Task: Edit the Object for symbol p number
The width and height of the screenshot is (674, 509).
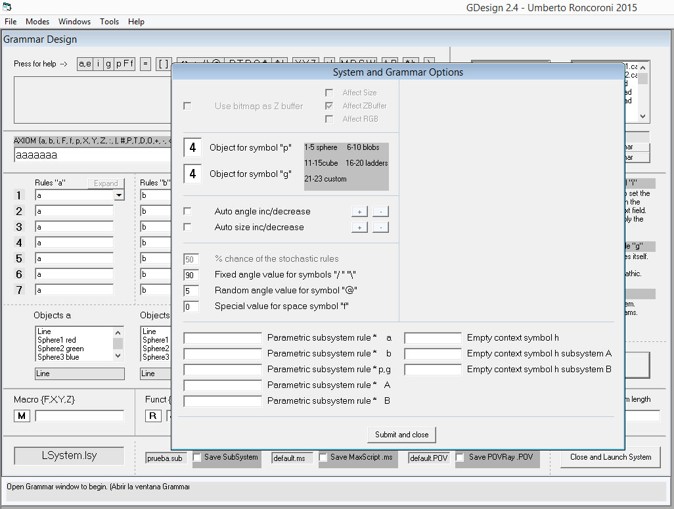Action: point(192,147)
